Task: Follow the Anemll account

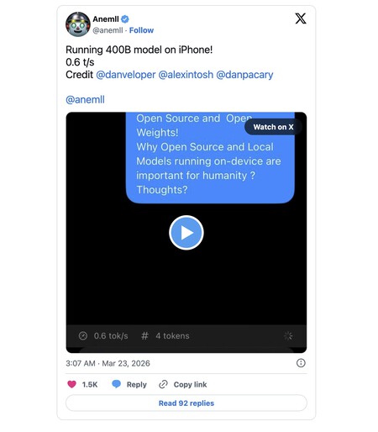Action: point(141,30)
